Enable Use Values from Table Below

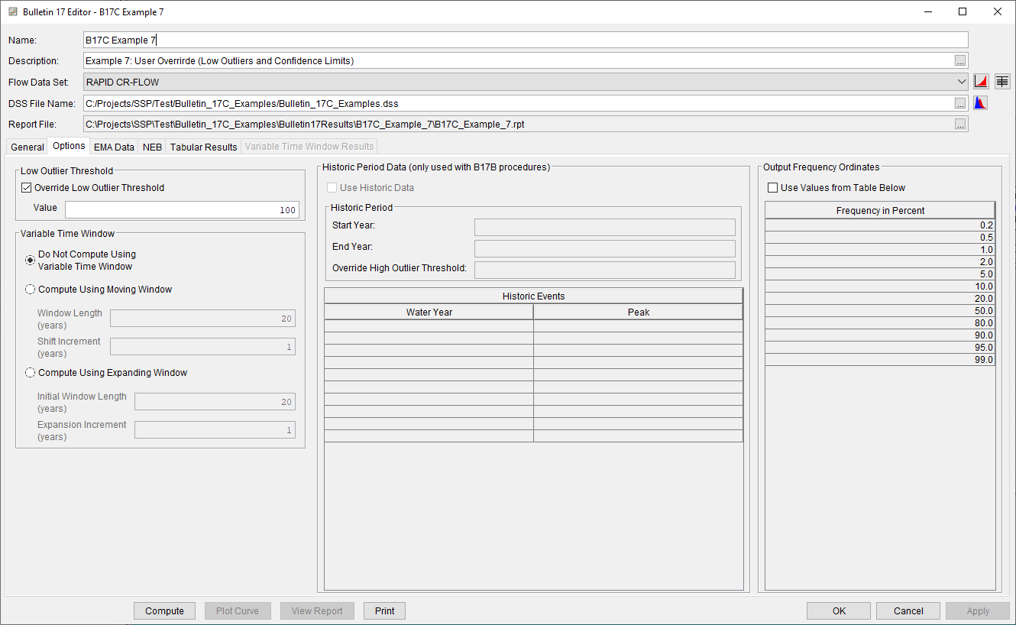click(x=772, y=187)
